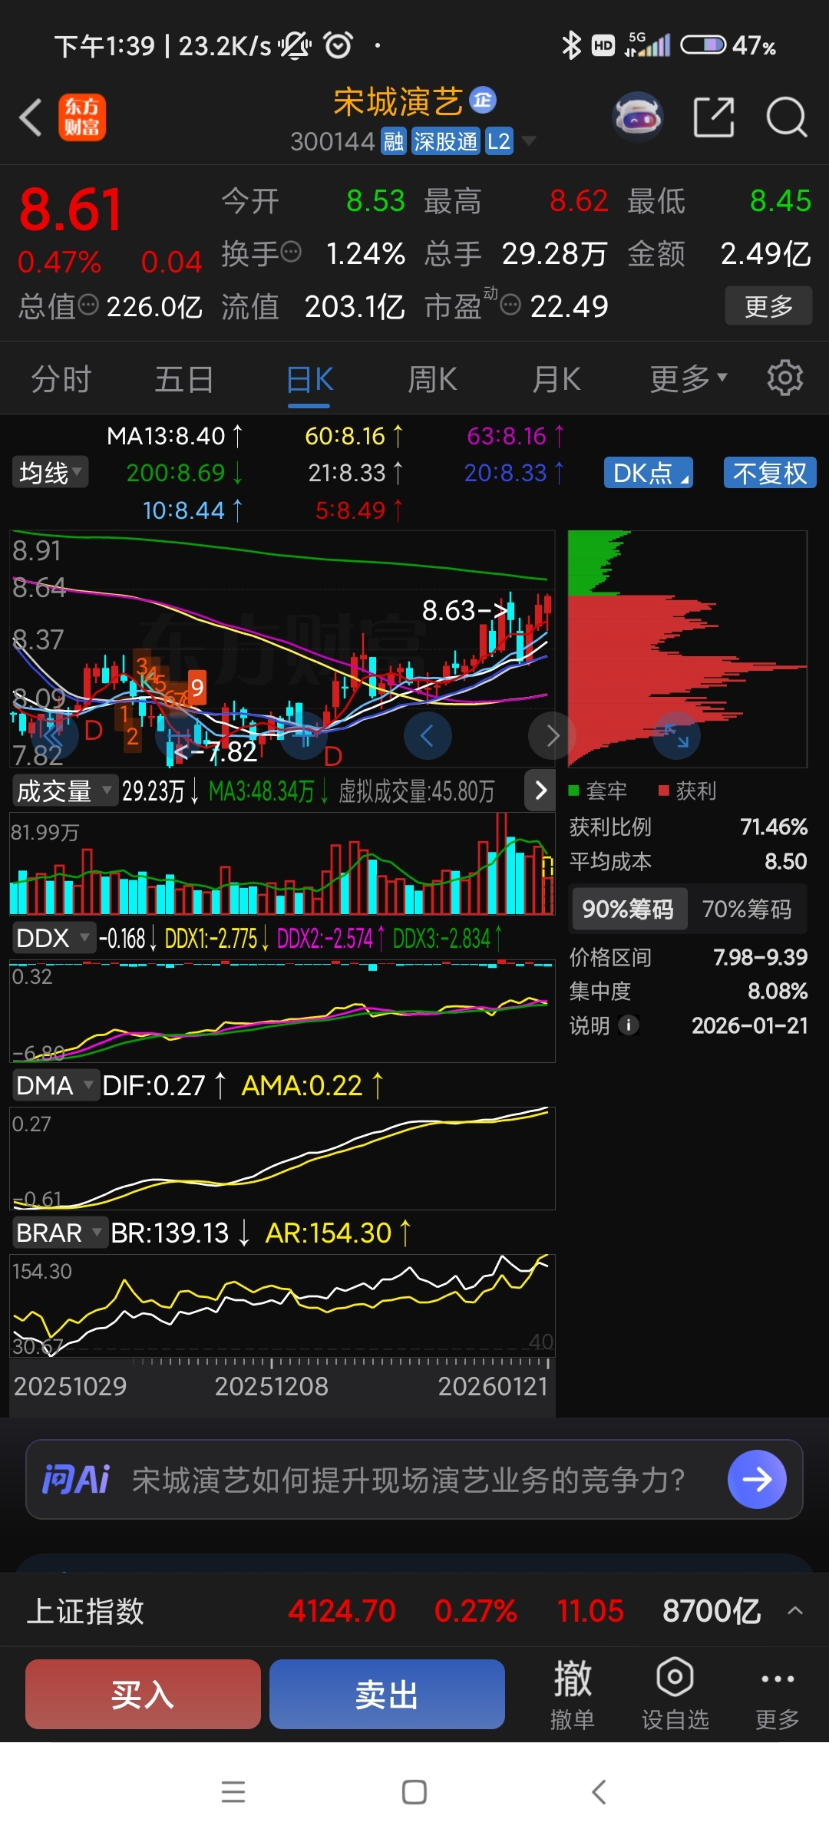
Task: Tap the Android home square button
Action: click(414, 1792)
